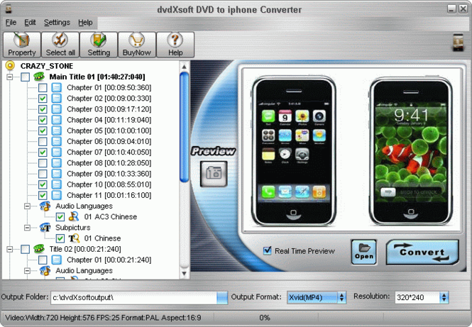Image resolution: width=472 pixels, height=327 pixels.
Task: Click the output folder browse button
Action: (x=222, y=297)
